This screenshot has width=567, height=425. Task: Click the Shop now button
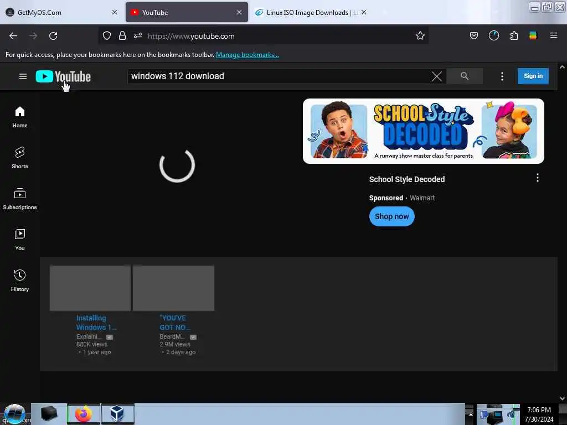click(x=391, y=216)
